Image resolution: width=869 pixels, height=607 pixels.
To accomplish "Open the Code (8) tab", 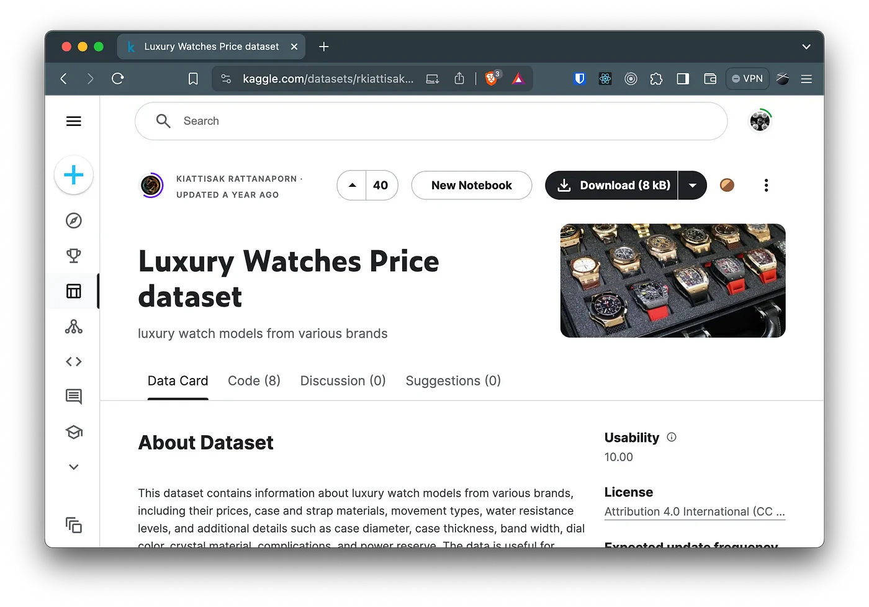I will coord(253,380).
